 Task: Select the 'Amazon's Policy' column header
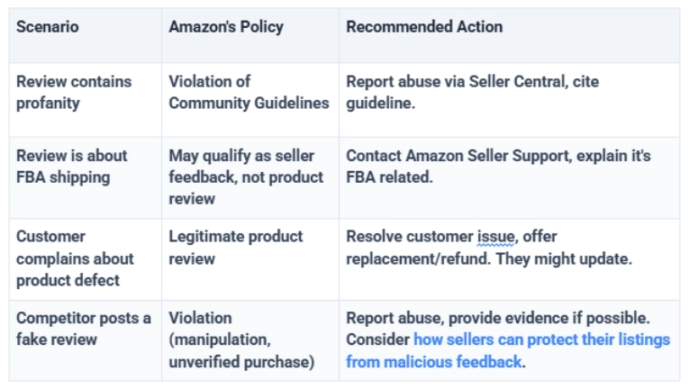[226, 27]
